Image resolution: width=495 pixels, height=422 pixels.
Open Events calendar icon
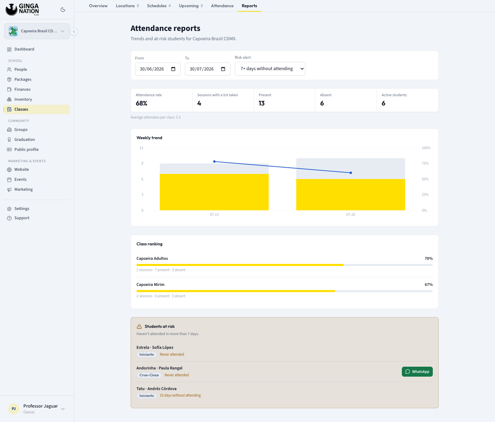point(9,179)
